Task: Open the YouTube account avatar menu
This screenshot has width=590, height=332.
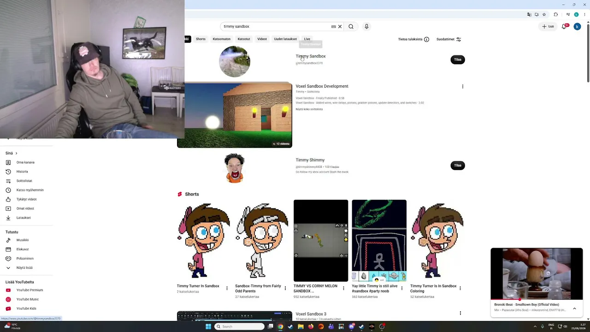Action: (x=577, y=26)
